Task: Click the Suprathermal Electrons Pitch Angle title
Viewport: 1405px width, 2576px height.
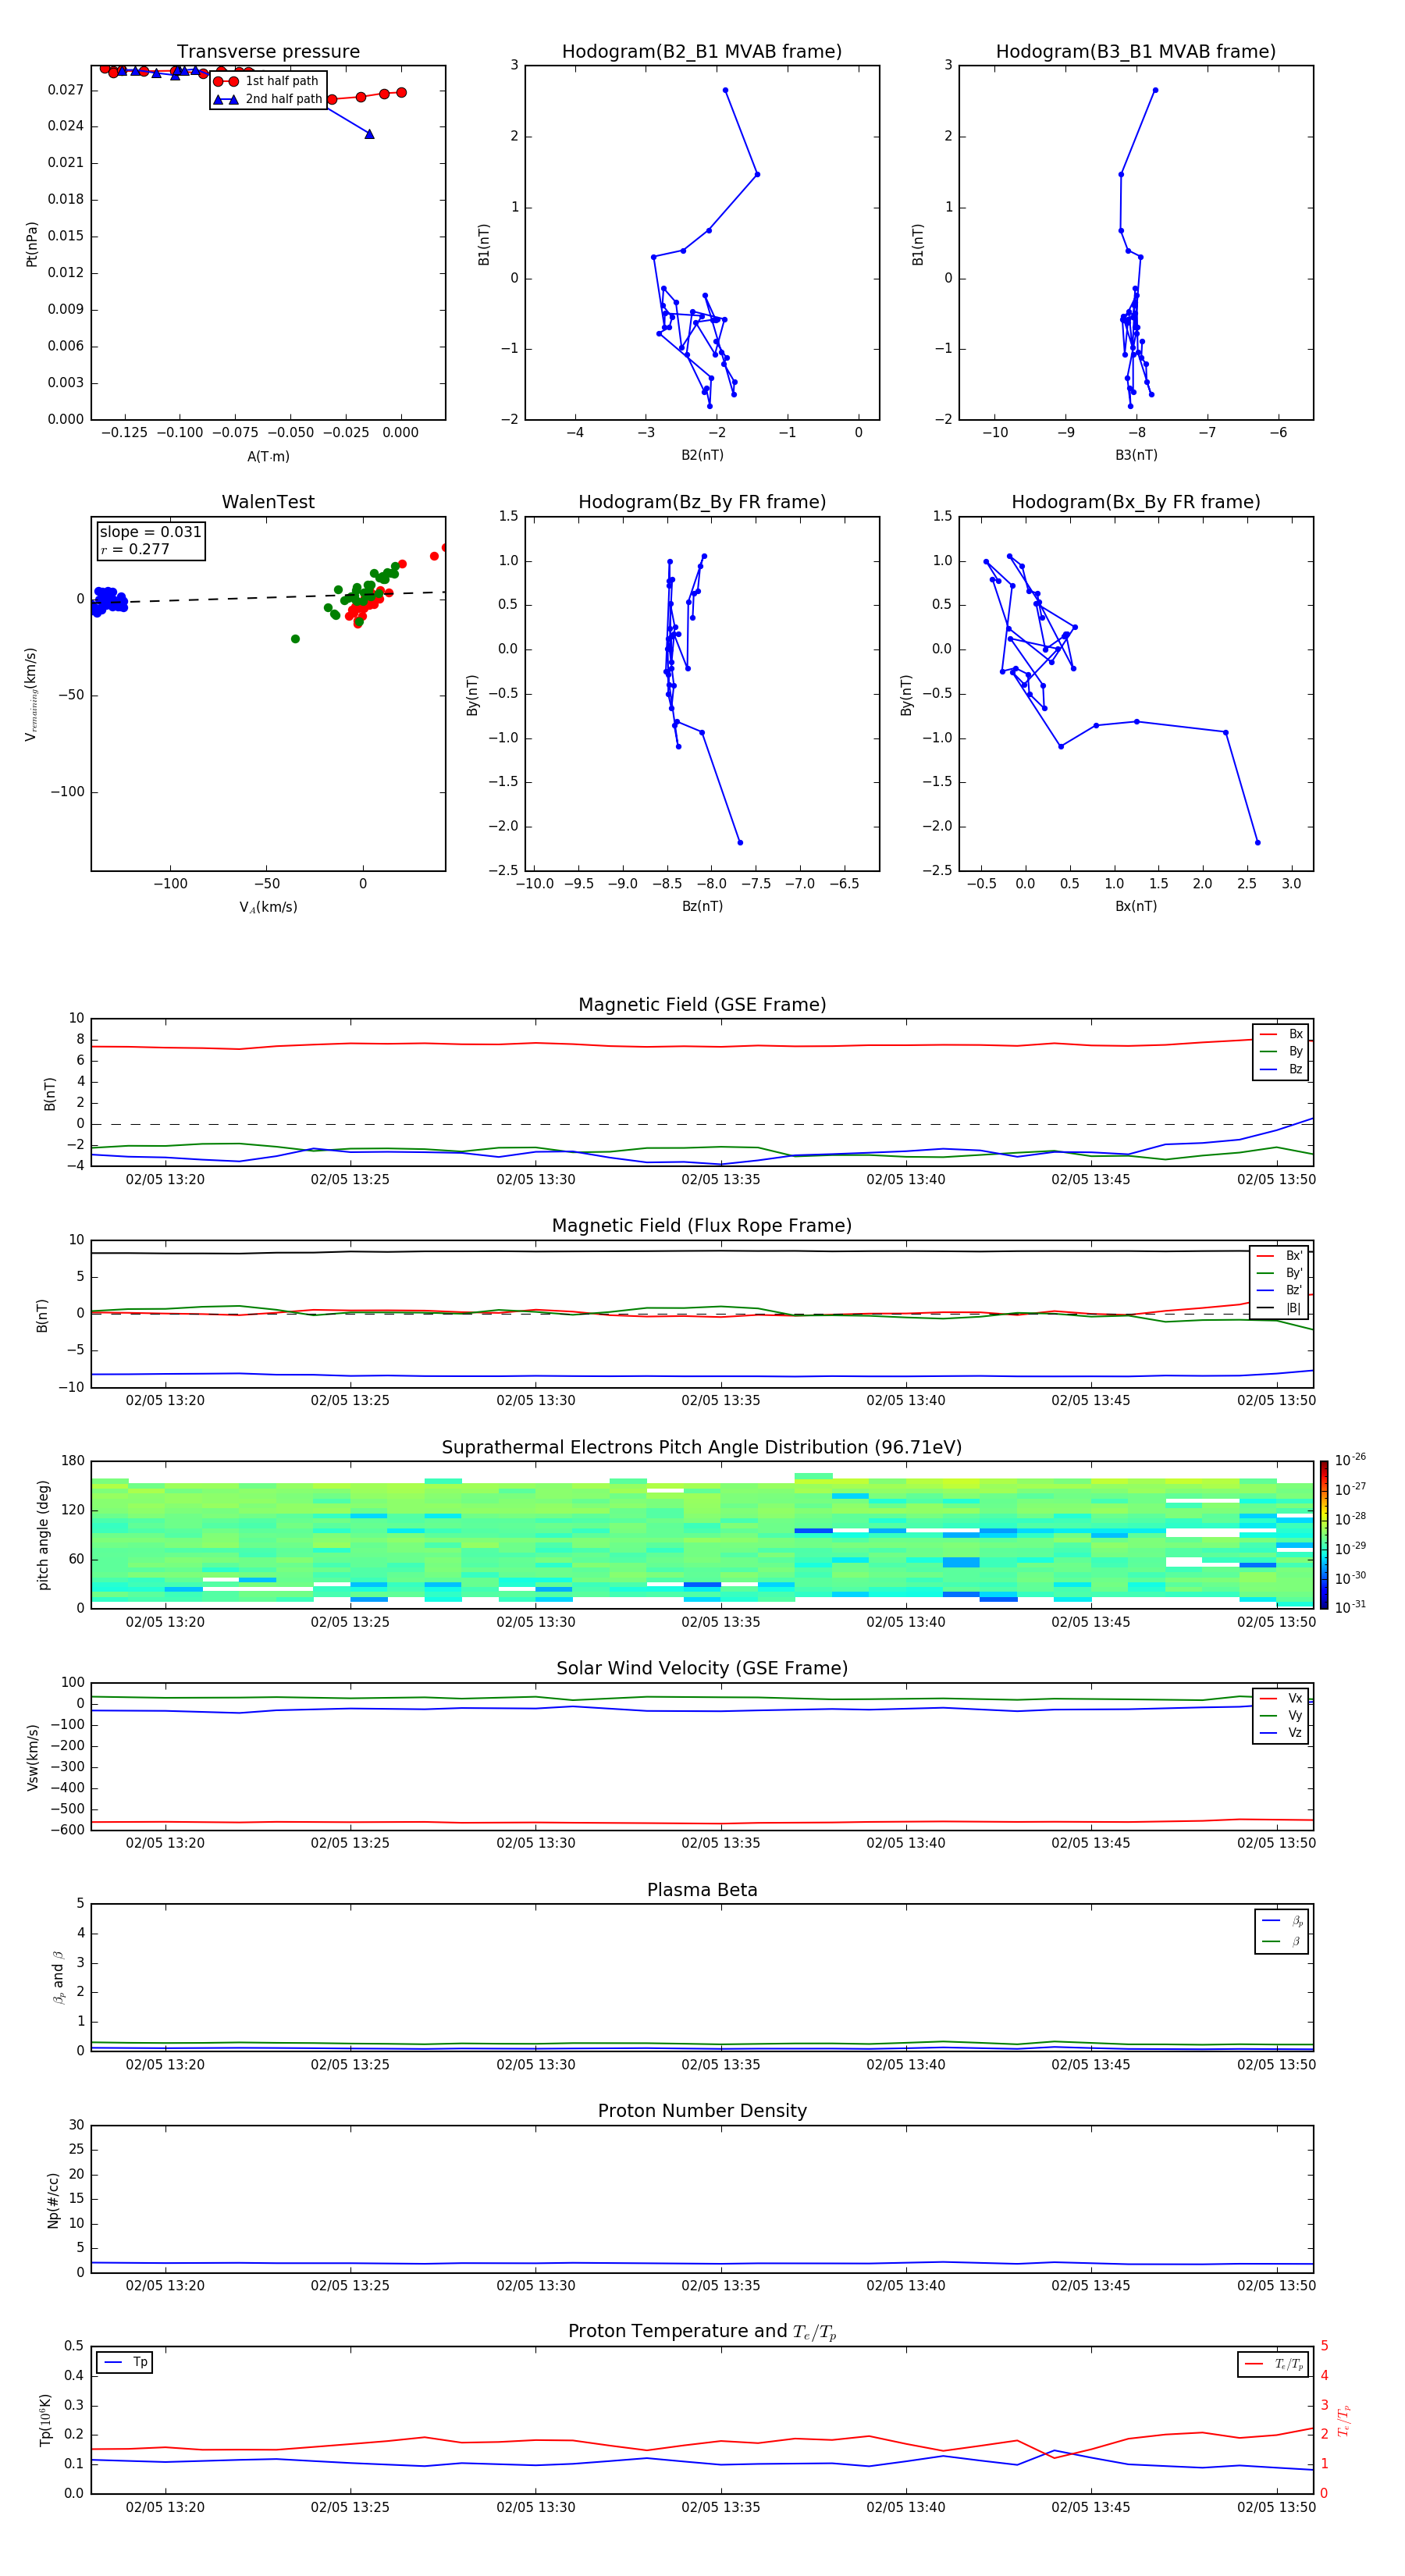Action: (x=702, y=1447)
